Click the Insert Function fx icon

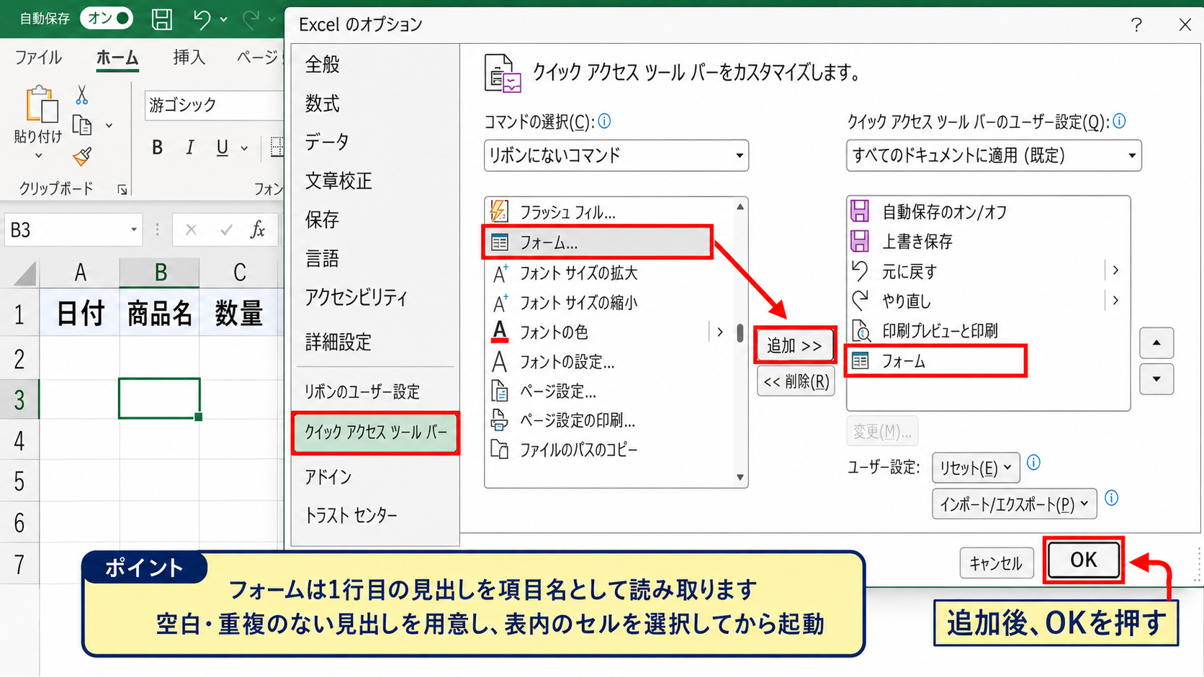257,230
